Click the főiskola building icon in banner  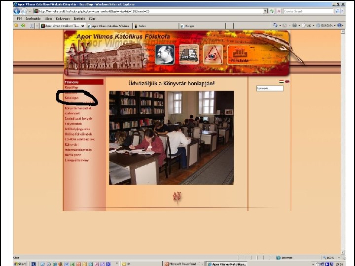[x=240, y=55]
